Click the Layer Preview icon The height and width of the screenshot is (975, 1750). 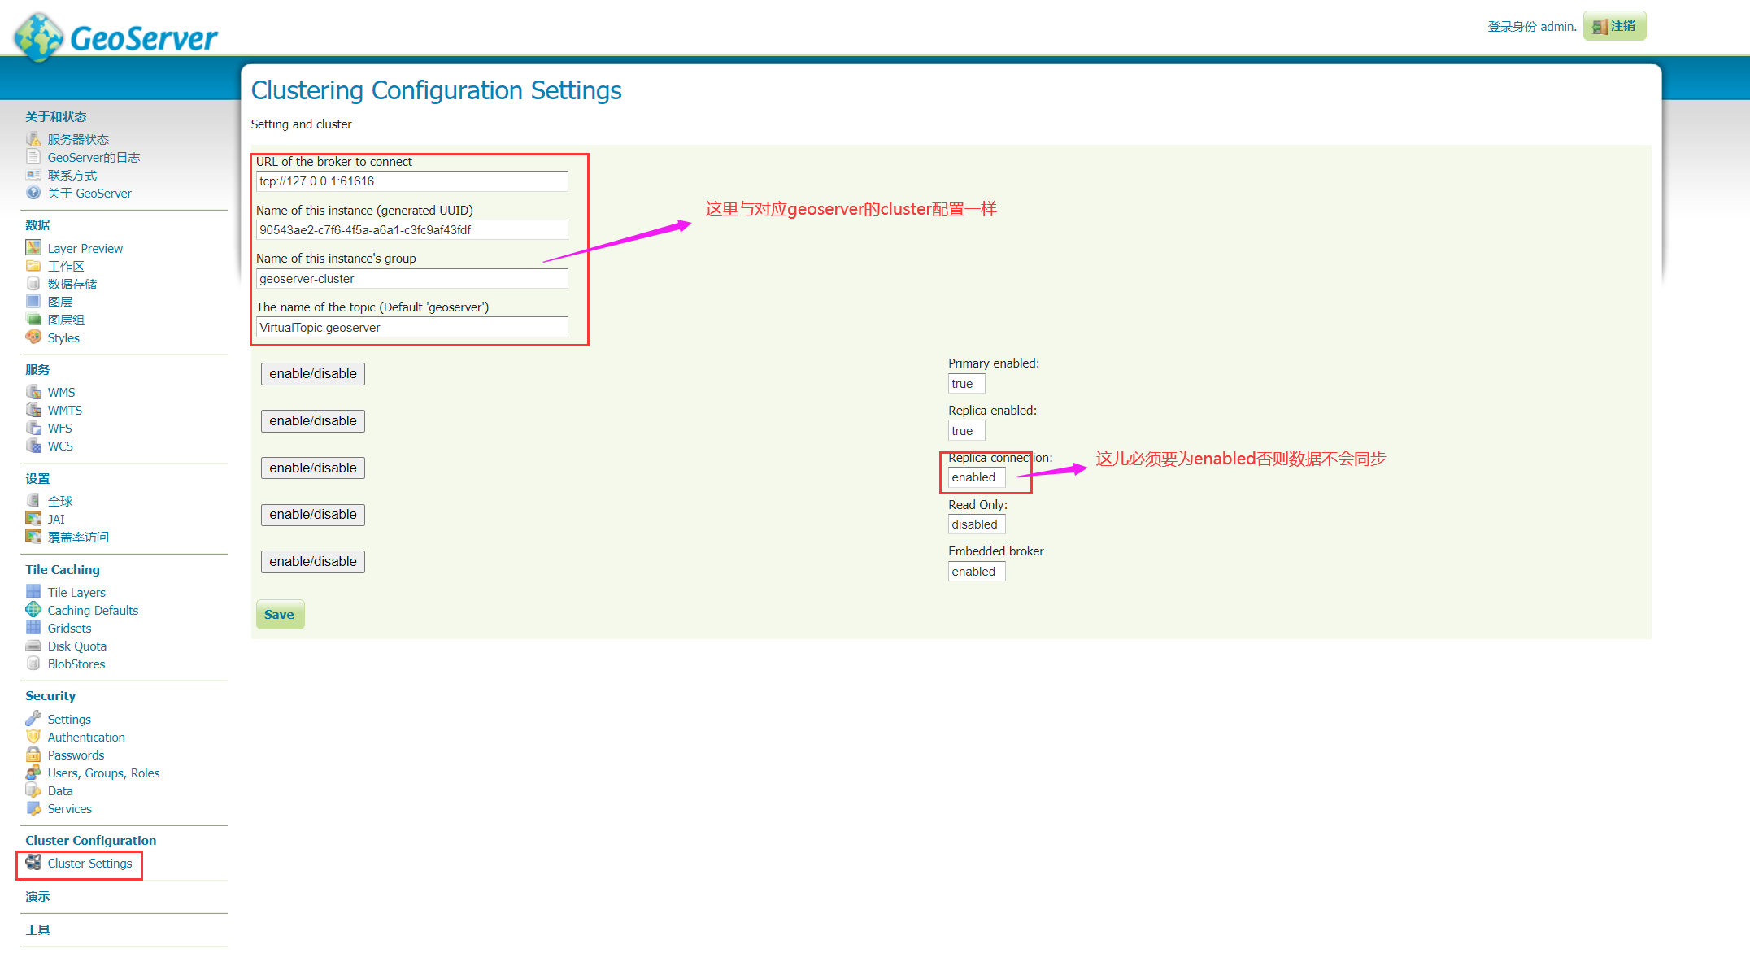33,248
